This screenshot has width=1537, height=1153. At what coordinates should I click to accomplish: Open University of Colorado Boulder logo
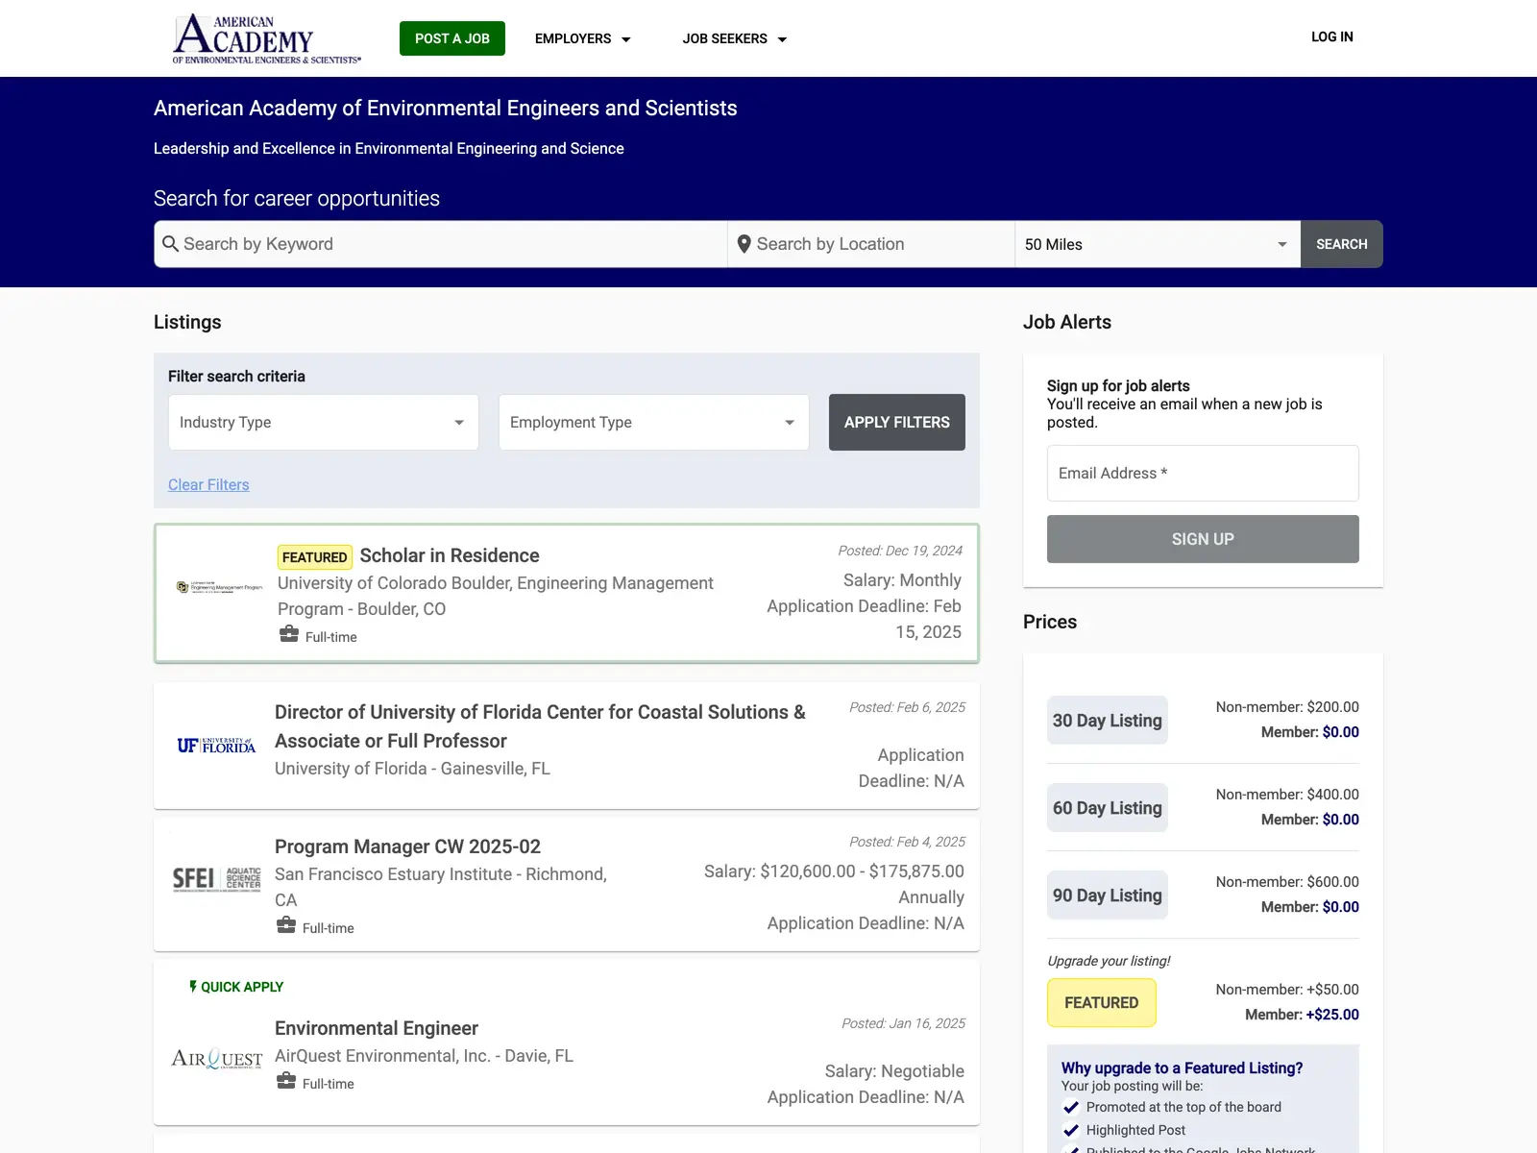coord(219,587)
